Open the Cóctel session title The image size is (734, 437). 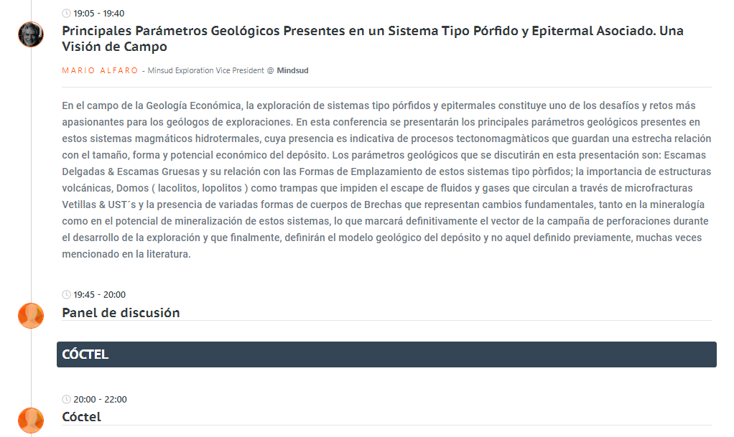click(x=81, y=417)
